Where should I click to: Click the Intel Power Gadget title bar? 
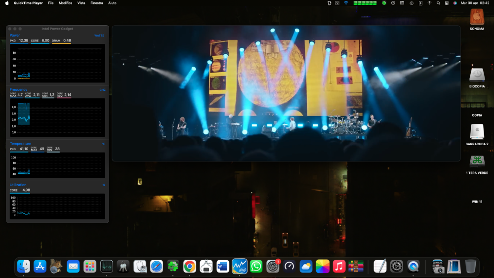(x=57, y=29)
